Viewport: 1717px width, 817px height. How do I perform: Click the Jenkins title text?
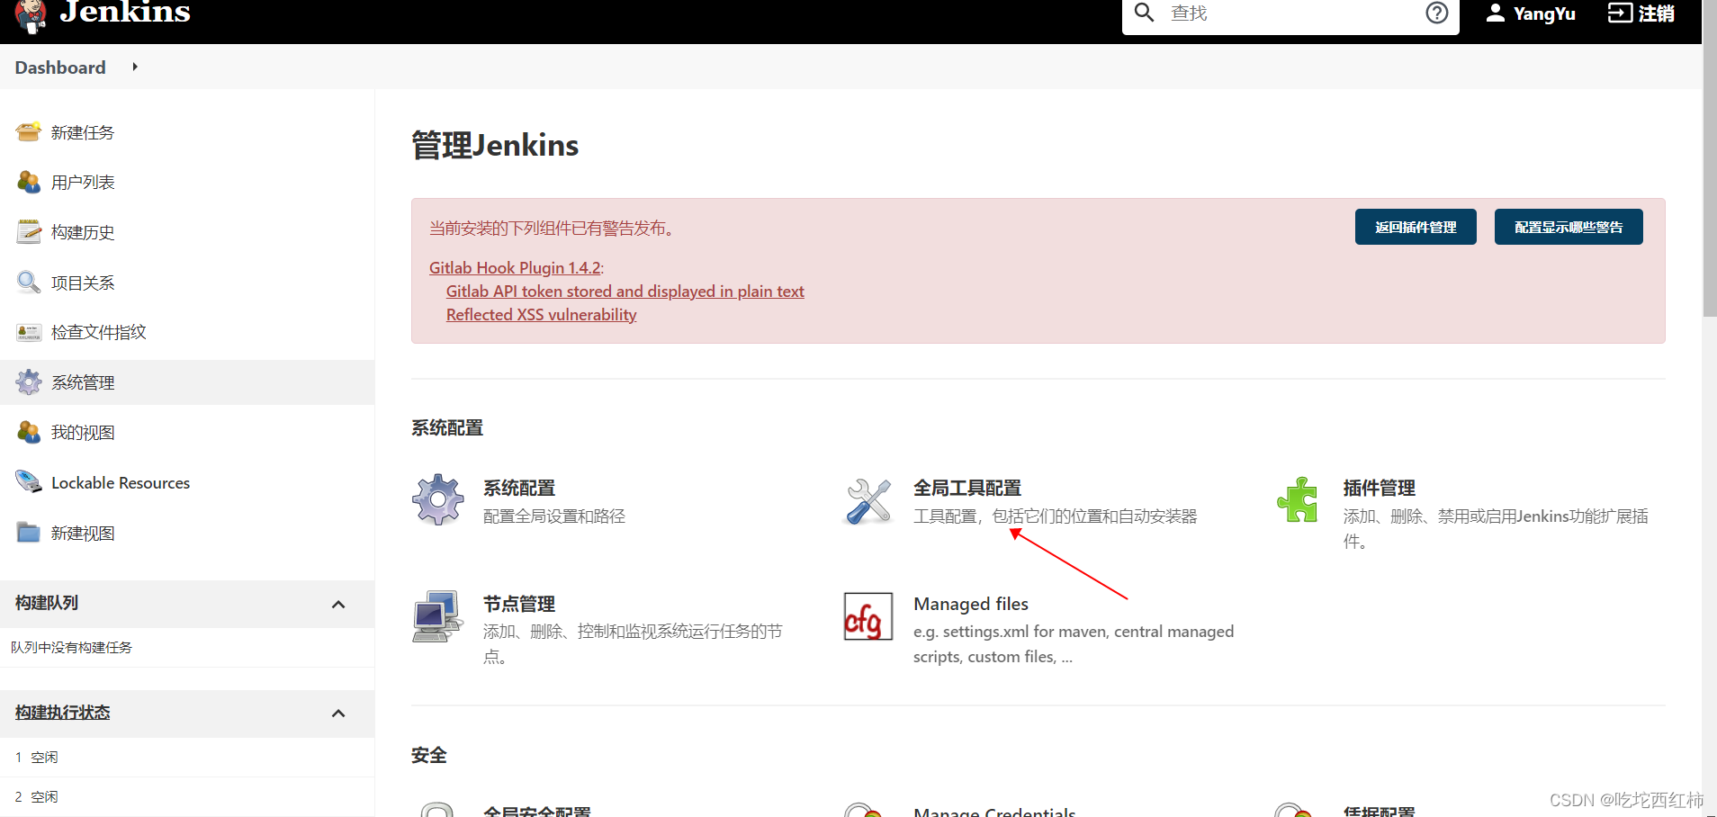pyautogui.click(x=125, y=11)
